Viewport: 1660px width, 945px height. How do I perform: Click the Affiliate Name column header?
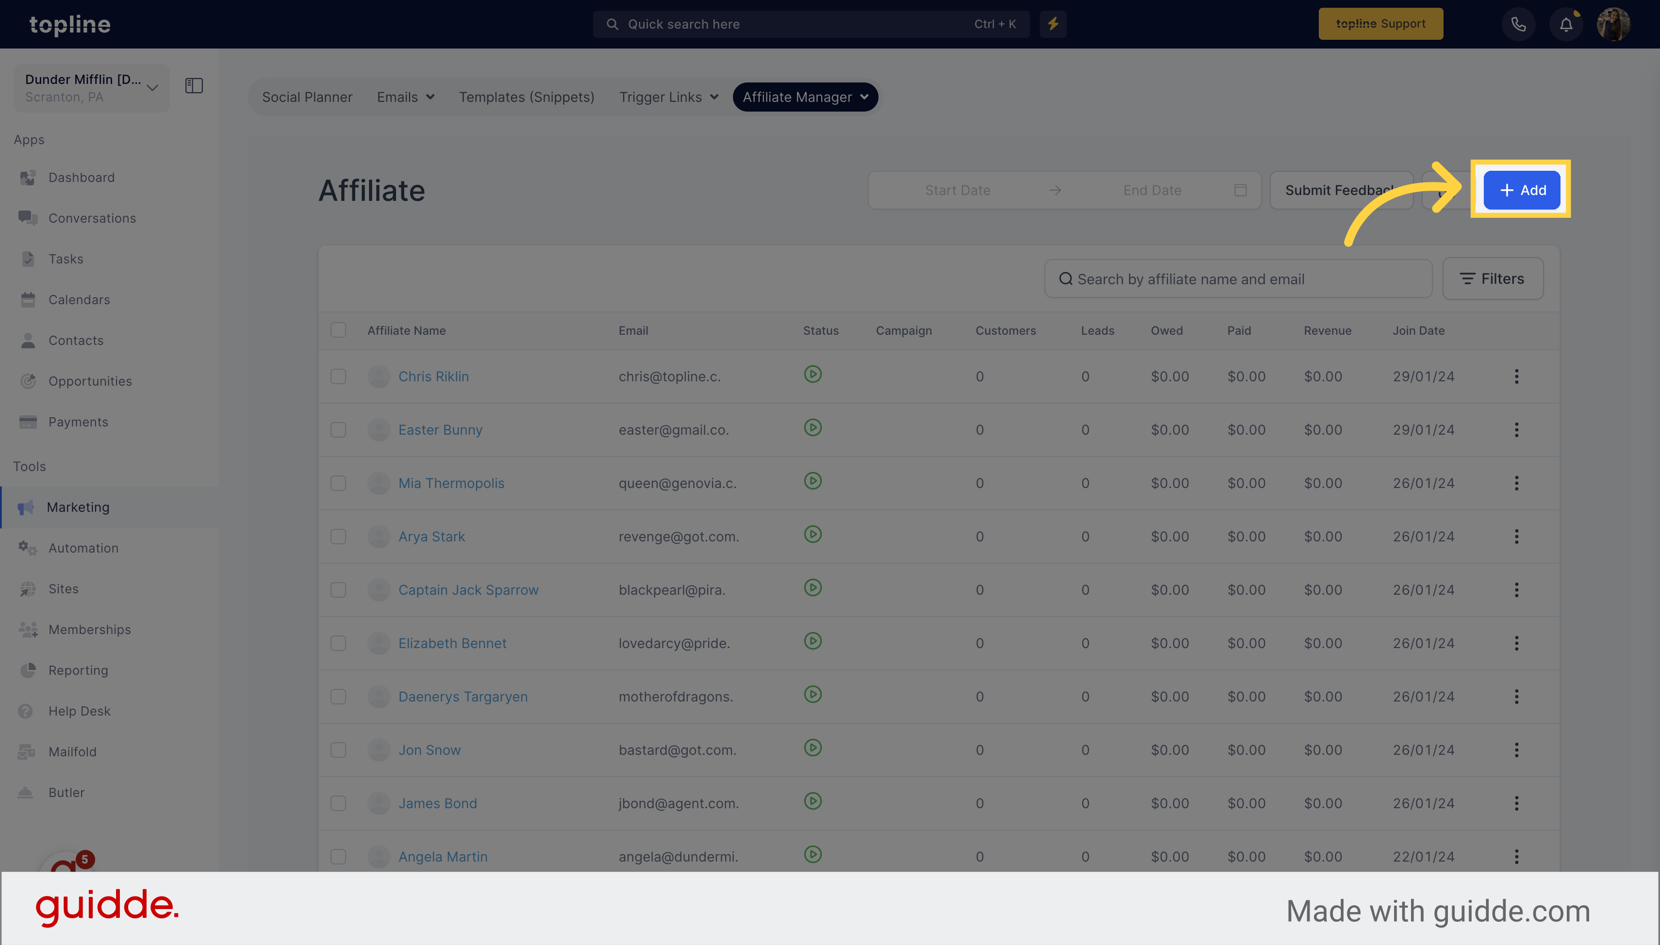[x=406, y=330]
